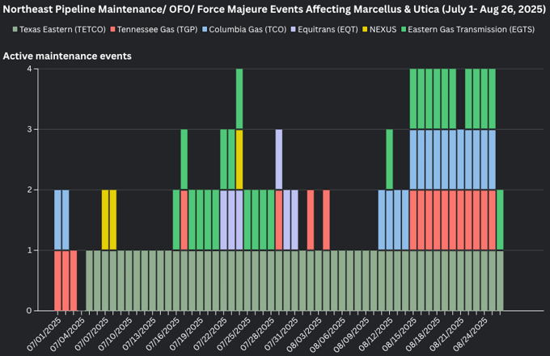Click the Equitrans (EQT) legend swatch
The image size is (550, 356).
(x=294, y=30)
